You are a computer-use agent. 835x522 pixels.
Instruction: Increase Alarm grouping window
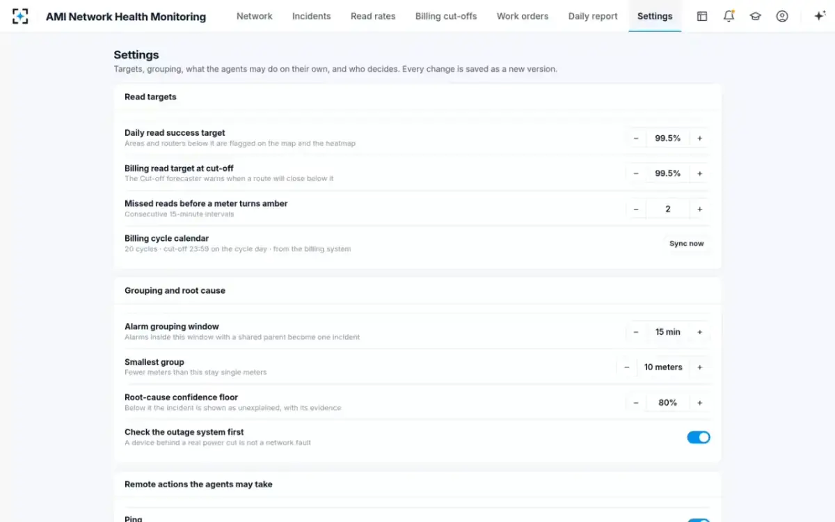click(700, 332)
